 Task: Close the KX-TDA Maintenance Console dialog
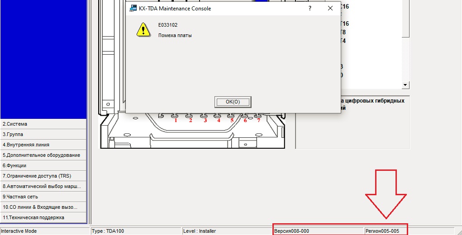(x=330, y=9)
